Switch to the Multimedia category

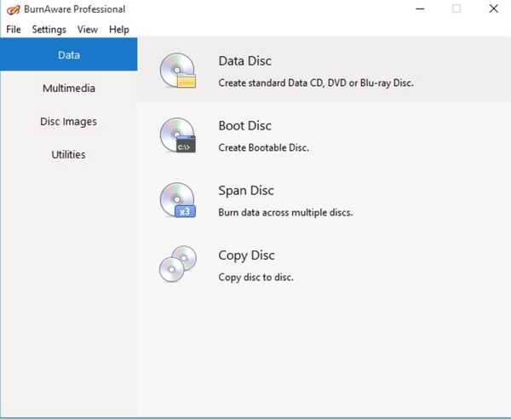point(68,89)
